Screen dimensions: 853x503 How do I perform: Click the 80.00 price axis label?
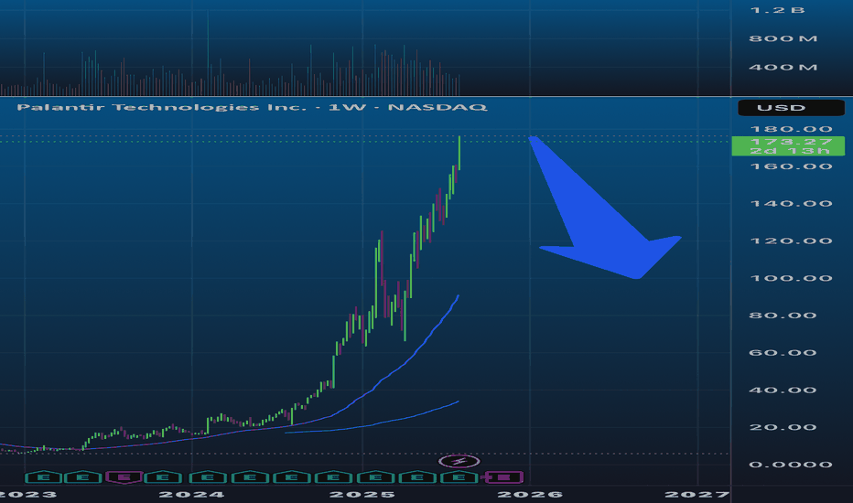[783, 315]
